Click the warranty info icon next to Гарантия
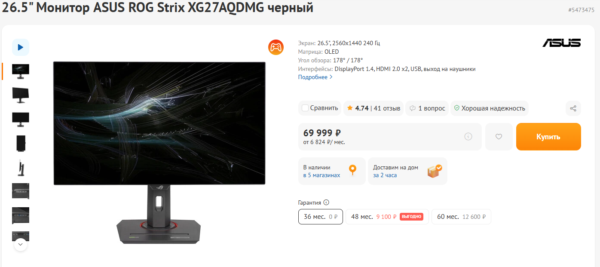 coord(326,203)
